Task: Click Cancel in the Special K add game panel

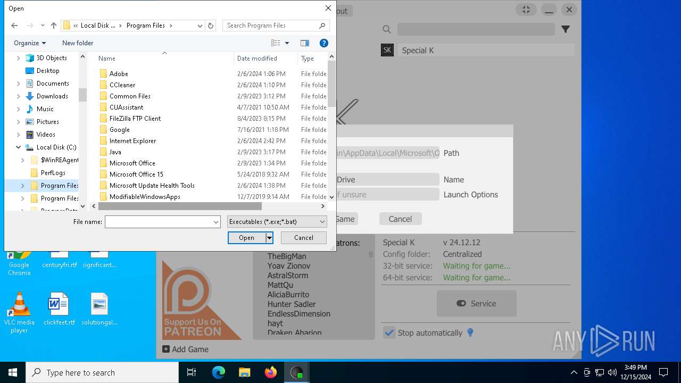Action: (400, 219)
